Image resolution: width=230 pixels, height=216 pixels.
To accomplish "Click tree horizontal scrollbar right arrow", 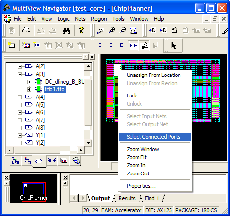I will click(x=81, y=150).
